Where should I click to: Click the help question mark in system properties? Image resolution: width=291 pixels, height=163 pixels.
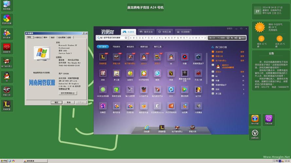pos(83,33)
